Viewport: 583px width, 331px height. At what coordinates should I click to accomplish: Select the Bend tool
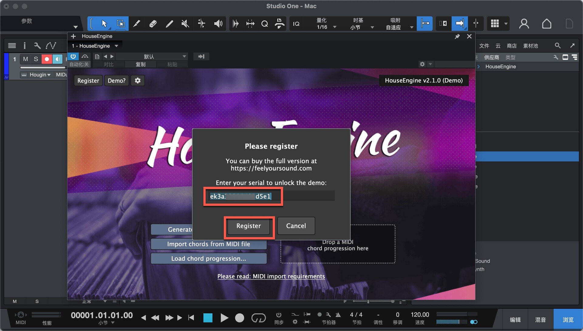(202, 23)
